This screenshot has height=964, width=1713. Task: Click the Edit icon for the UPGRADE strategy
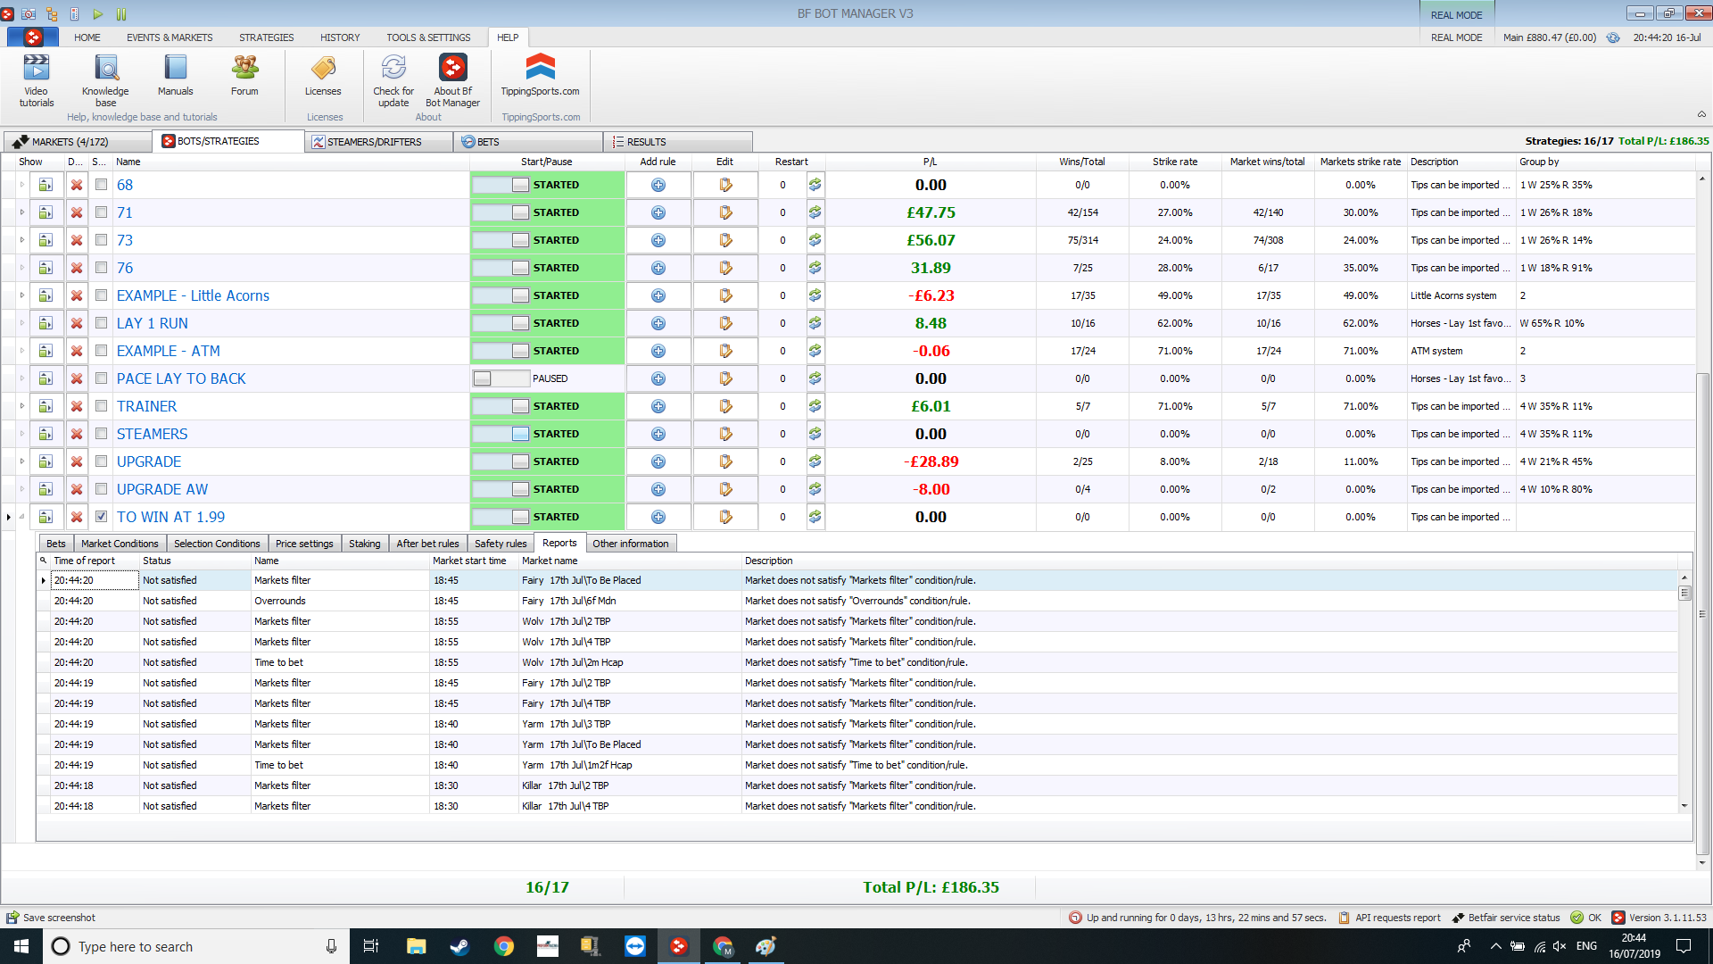pos(725,461)
